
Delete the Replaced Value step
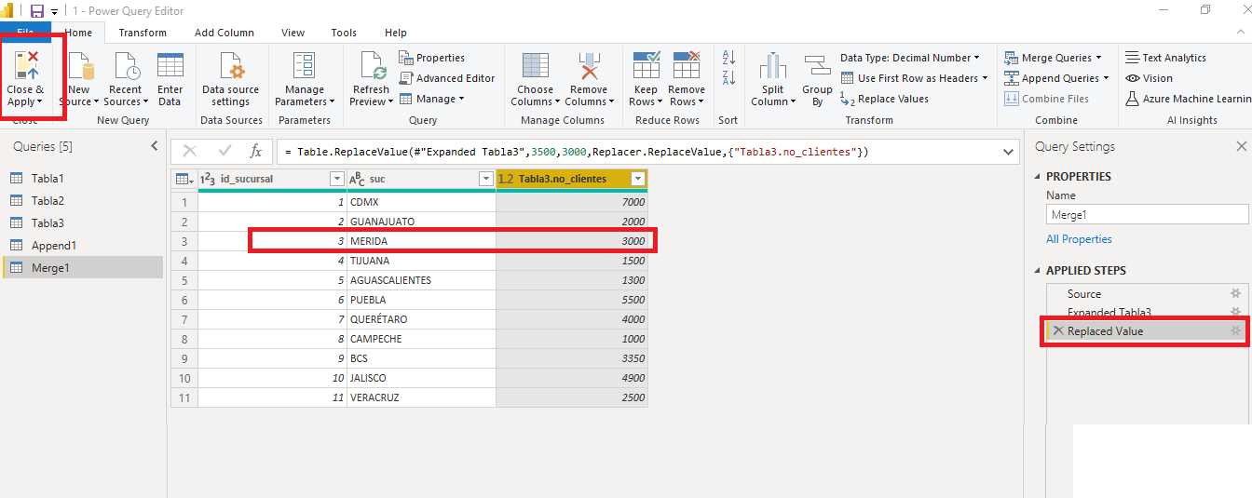(x=1058, y=331)
